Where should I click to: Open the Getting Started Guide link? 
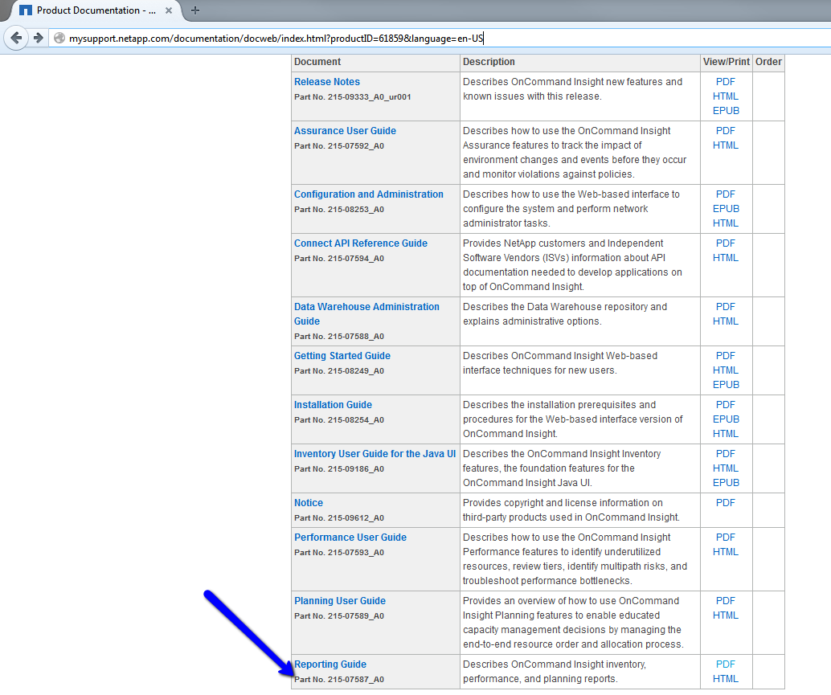click(x=342, y=356)
